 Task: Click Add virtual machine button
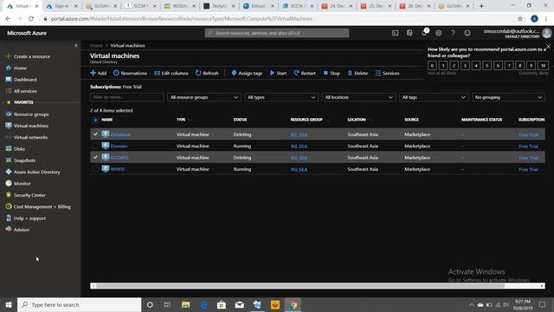point(98,73)
